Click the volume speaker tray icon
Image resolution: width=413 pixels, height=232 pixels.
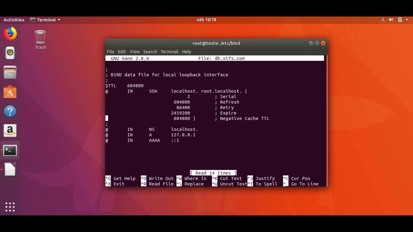click(x=391, y=20)
